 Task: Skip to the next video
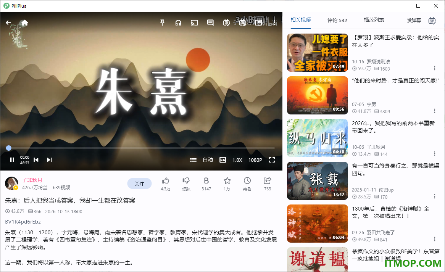pos(49,160)
